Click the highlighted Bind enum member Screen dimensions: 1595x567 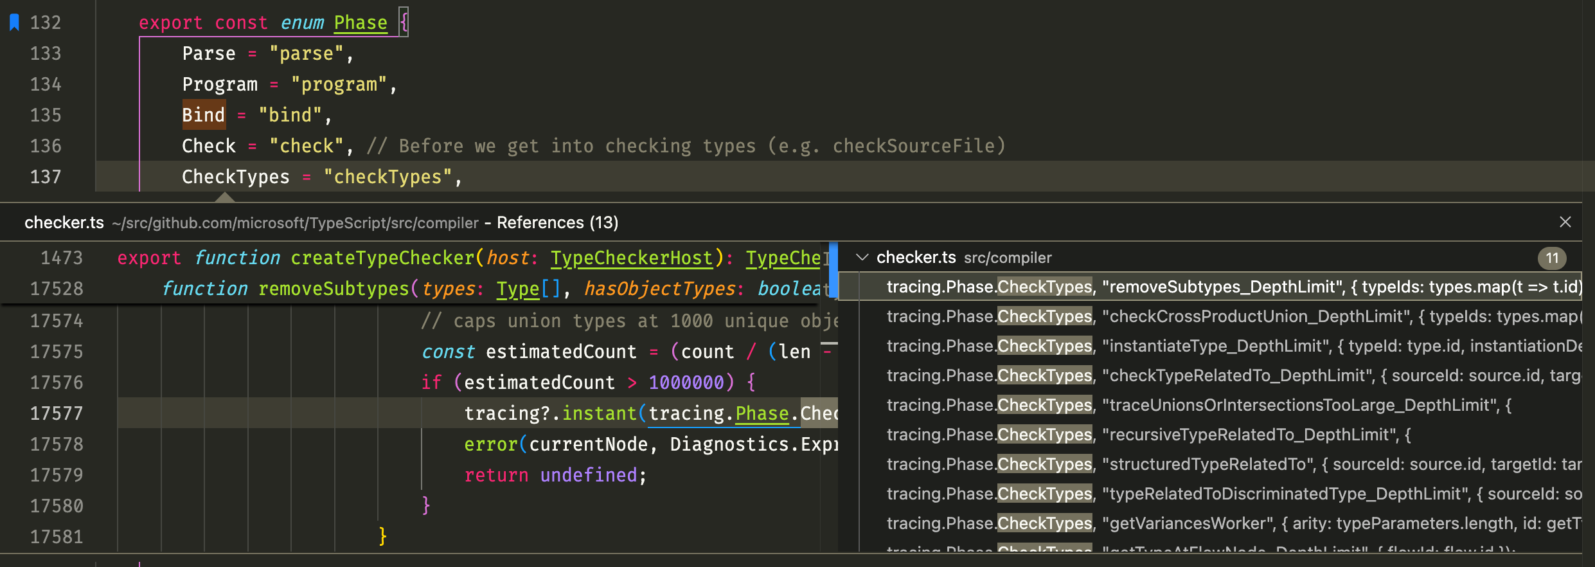[203, 115]
